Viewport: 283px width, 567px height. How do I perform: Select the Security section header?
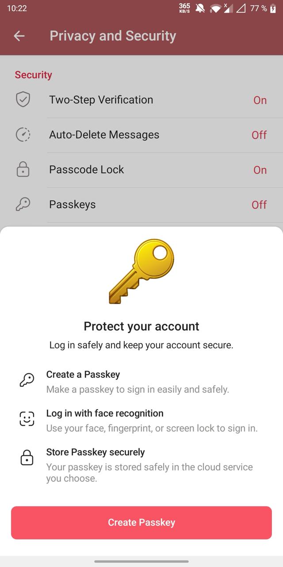(33, 74)
